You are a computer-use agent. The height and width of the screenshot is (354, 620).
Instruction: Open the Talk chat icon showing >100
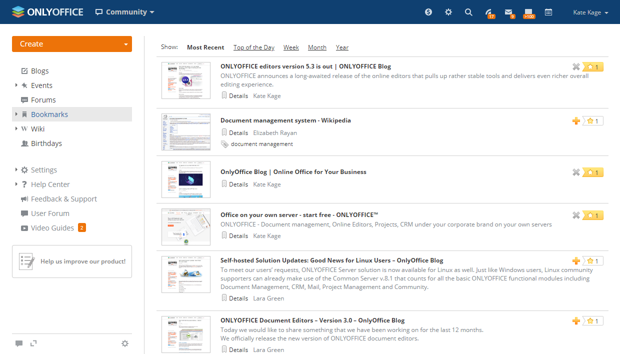coord(528,12)
